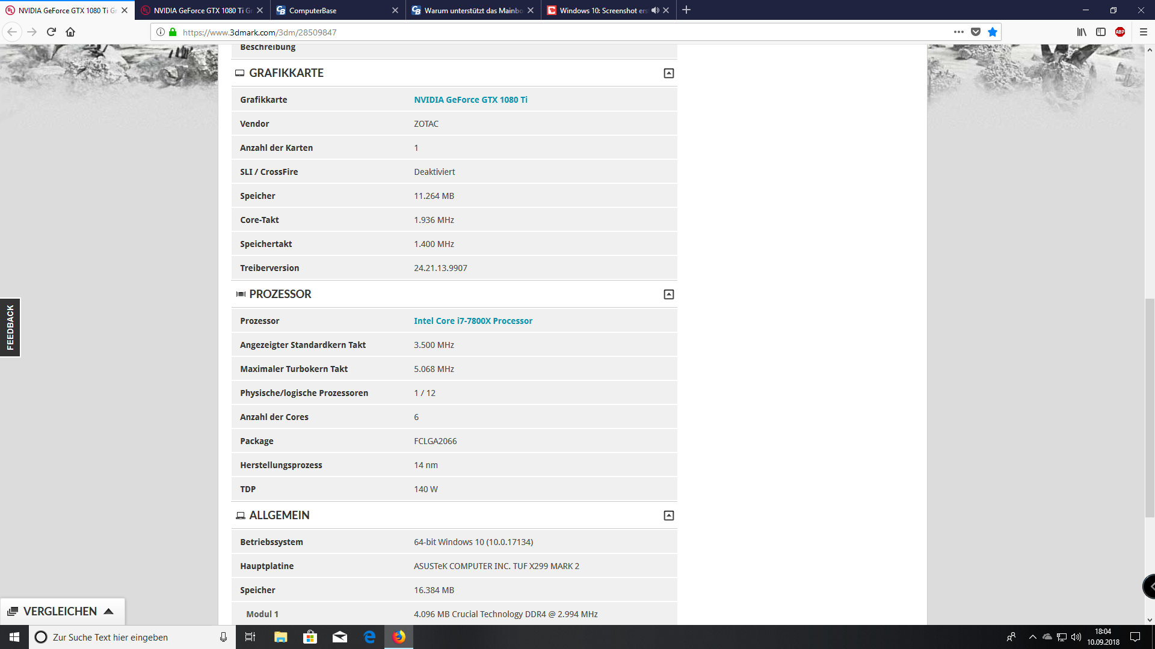Image resolution: width=1155 pixels, height=649 pixels.
Task: Click the FEEDBACK side button
Action: pos(10,328)
